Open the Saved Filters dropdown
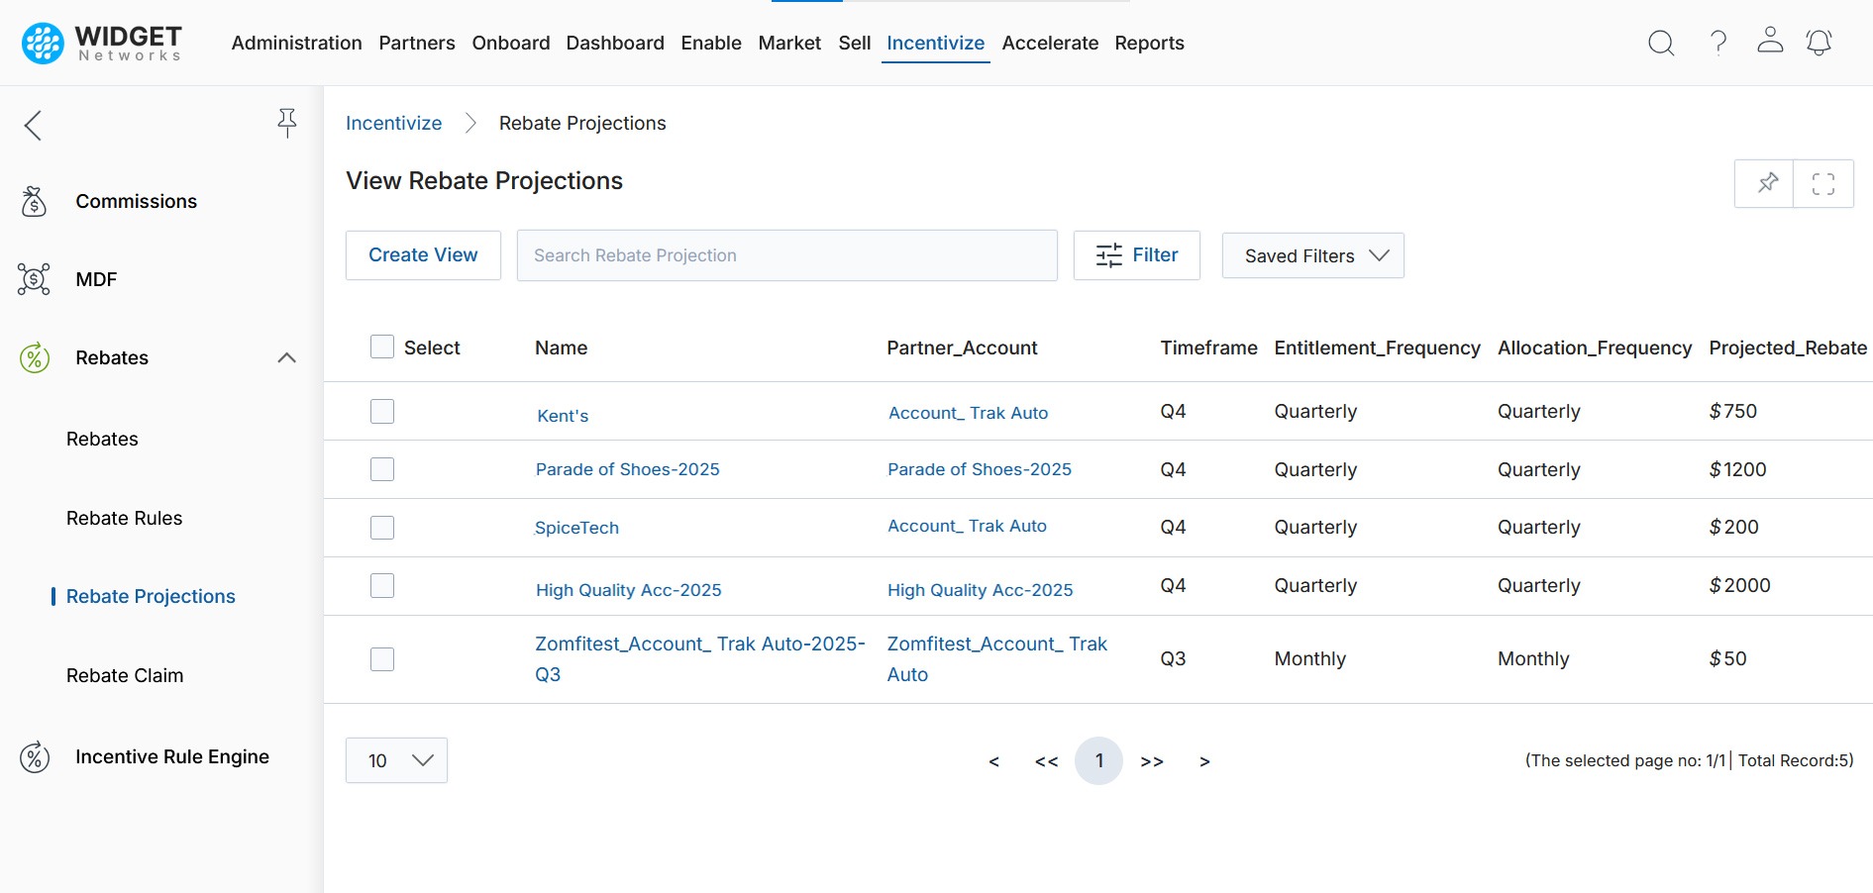 coord(1312,255)
